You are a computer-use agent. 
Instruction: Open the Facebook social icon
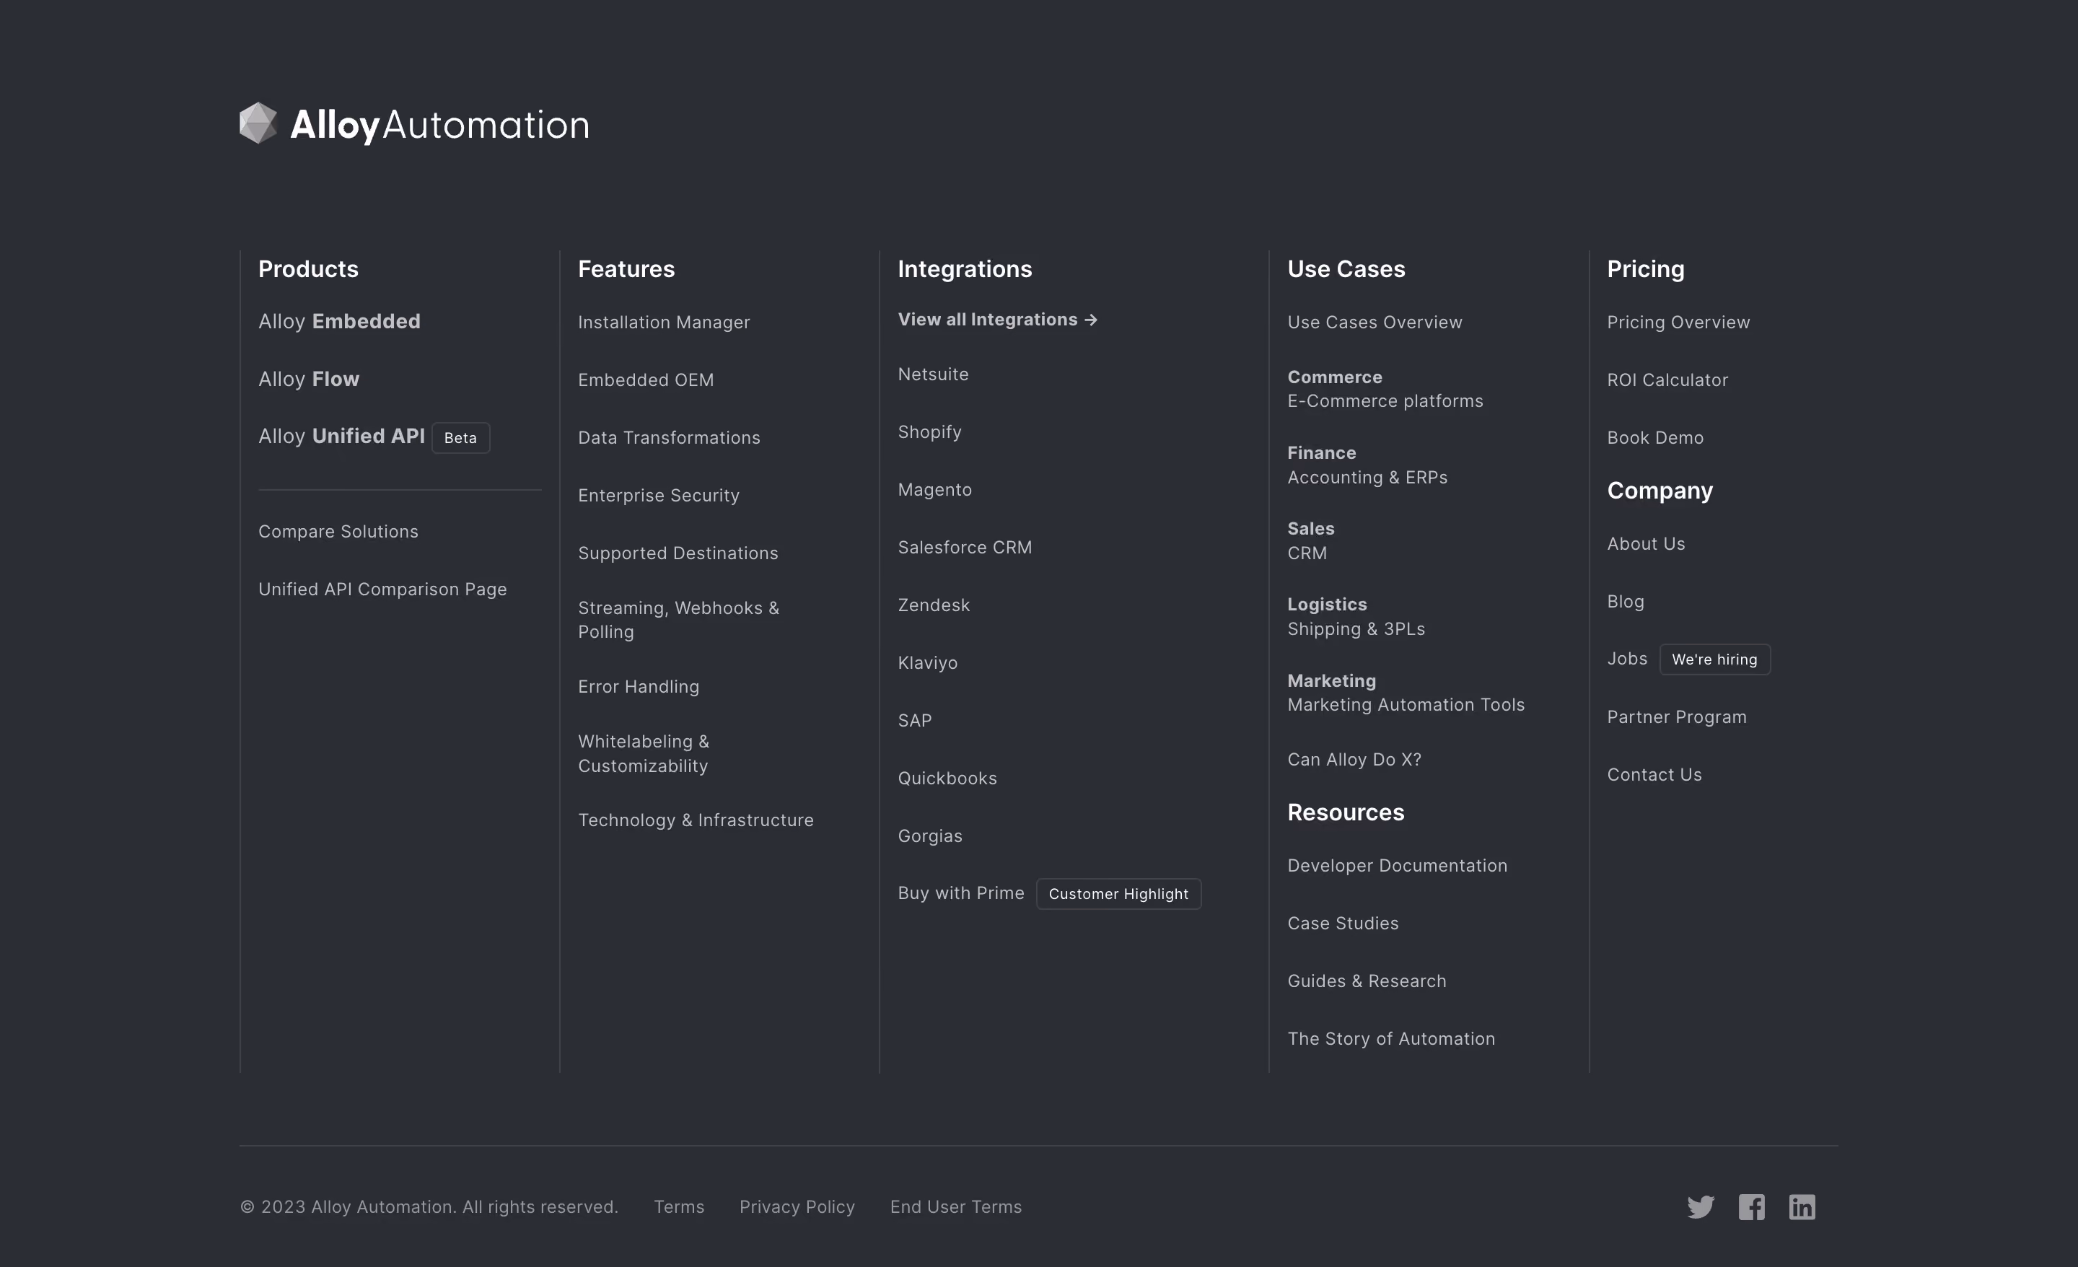click(x=1752, y=1207)
